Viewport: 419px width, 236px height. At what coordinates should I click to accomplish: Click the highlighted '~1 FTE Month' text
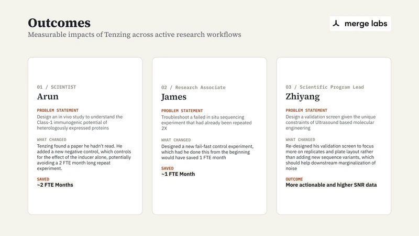point(178,174)
